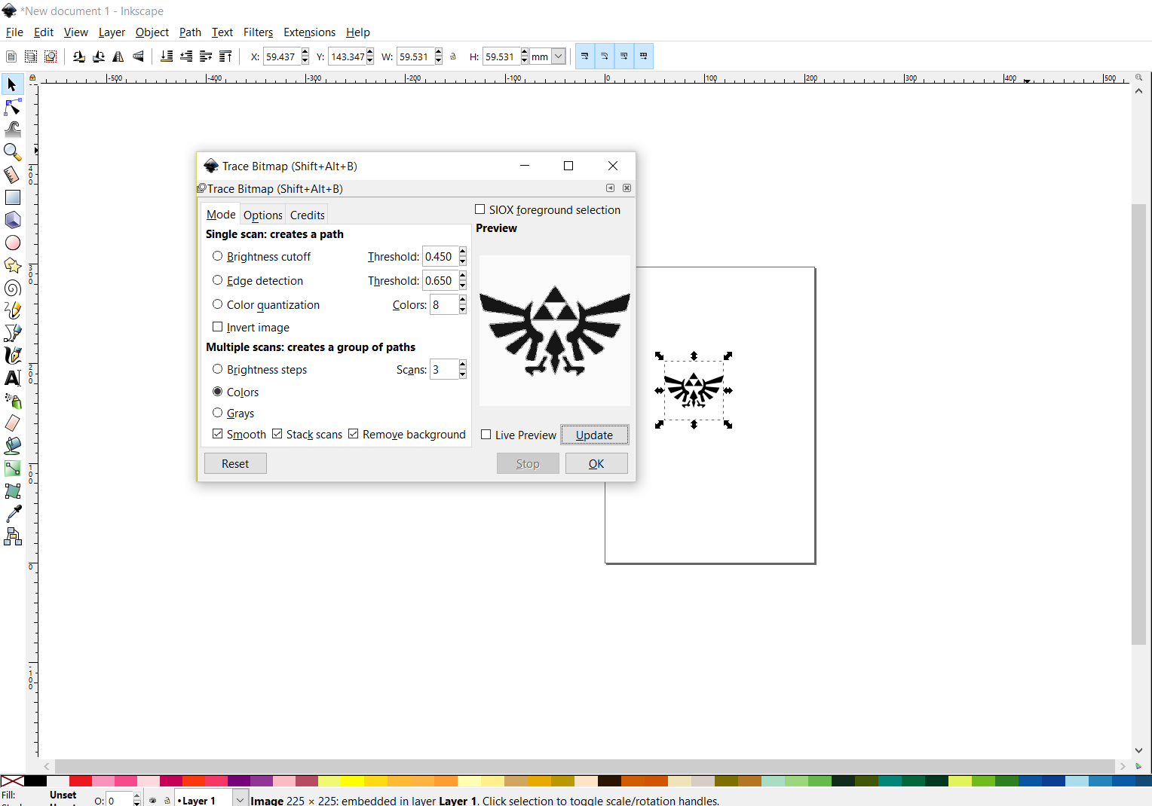Select the Rectangle tool

click(x=12, y=197)
